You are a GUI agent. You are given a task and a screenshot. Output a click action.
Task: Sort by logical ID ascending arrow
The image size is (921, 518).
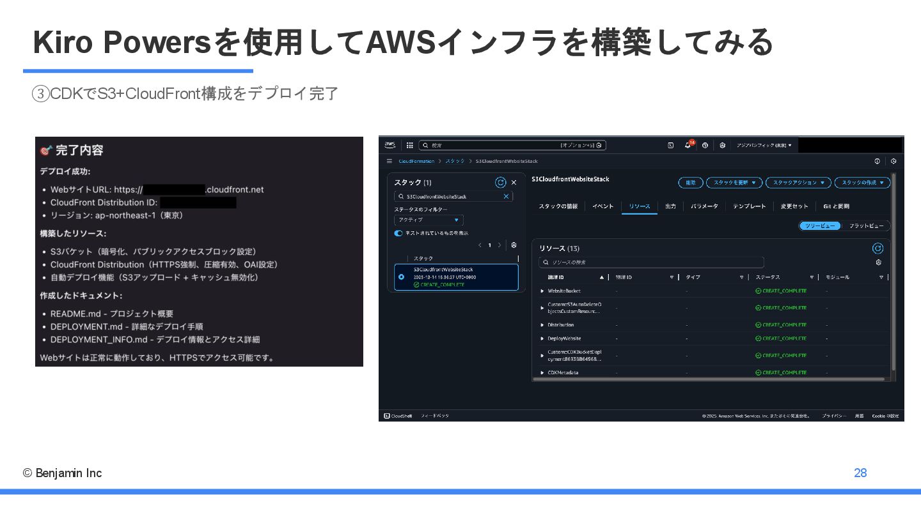(x=601, y=277)
